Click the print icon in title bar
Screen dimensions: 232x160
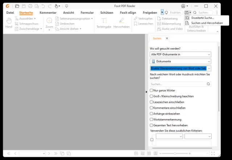pos(30,6)
